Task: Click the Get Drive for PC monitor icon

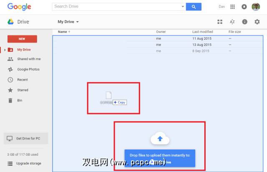Action: [10, 139]
